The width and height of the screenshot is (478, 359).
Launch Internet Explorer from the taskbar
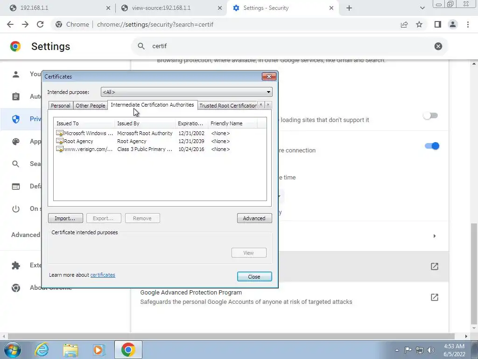(42, 350)
